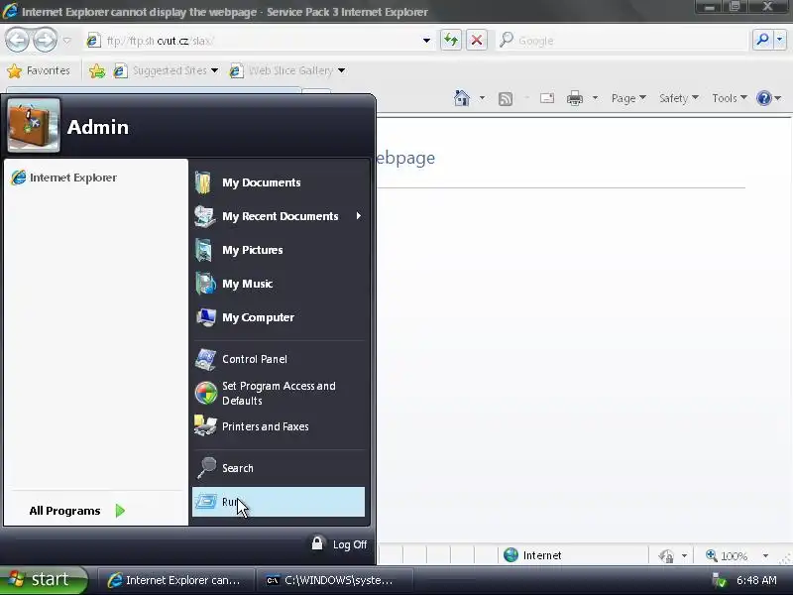The width and height of the screenshot is (793, 595).
Task: Click the Add to Favorites Bar icon
Action: (97, 71)
